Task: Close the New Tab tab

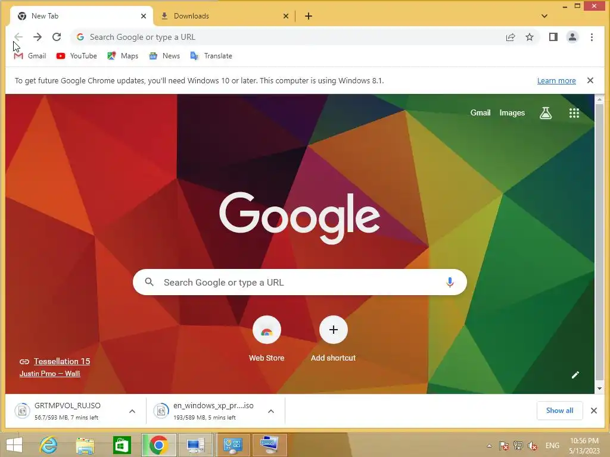Action: [x=144, y=16]
